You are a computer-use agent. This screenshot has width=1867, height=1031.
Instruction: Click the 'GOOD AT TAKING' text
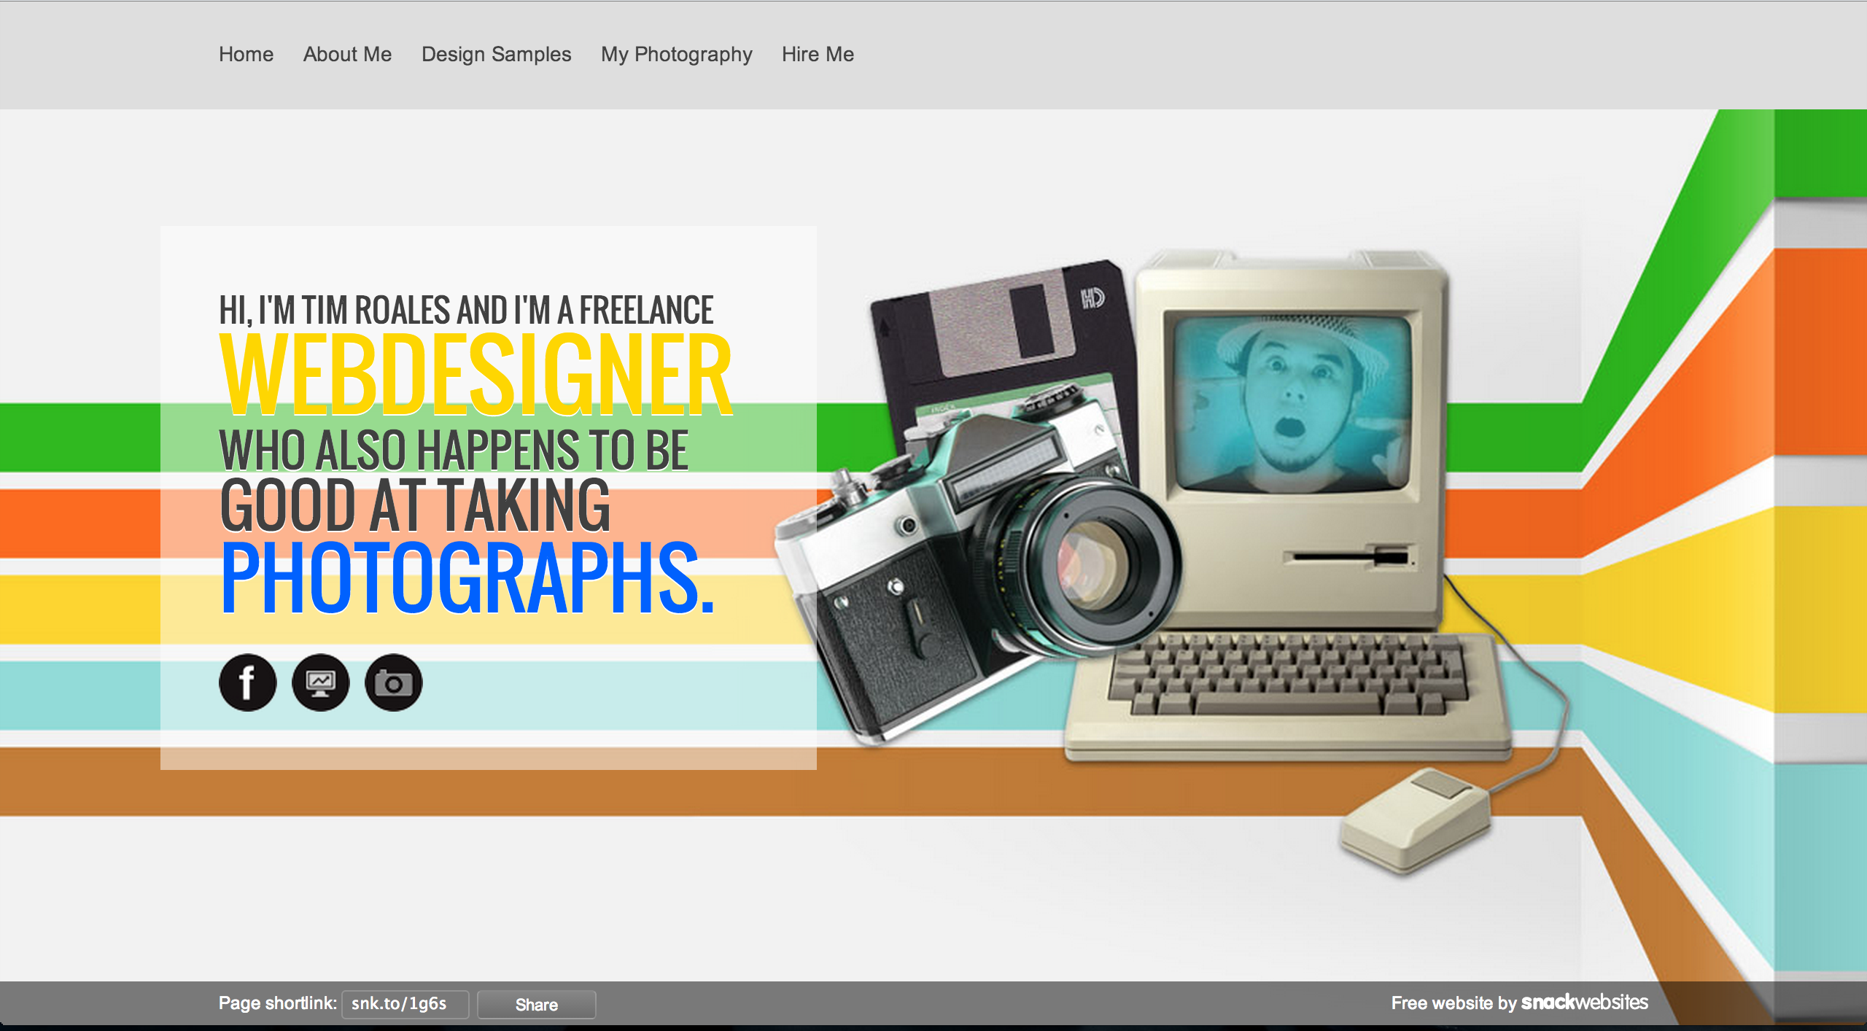coord(414,505)
